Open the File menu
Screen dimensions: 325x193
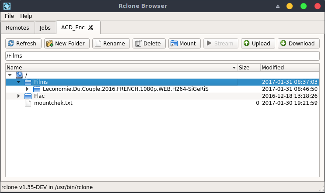tap(9, 16)
